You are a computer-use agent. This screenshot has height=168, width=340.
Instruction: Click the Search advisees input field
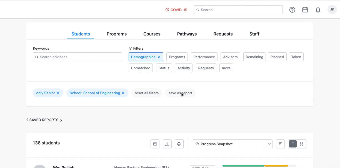point(77,57)
